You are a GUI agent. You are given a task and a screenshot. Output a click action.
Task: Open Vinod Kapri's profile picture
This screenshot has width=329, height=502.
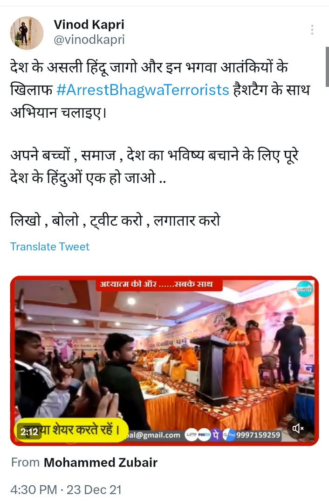pos(27,33)
